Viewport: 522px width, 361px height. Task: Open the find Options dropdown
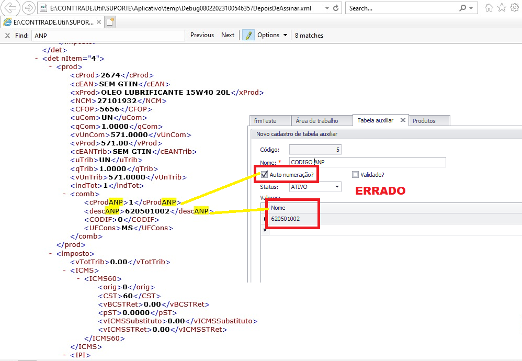click(272, 35)
